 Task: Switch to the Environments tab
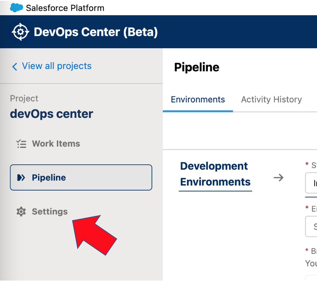point(198,100)
